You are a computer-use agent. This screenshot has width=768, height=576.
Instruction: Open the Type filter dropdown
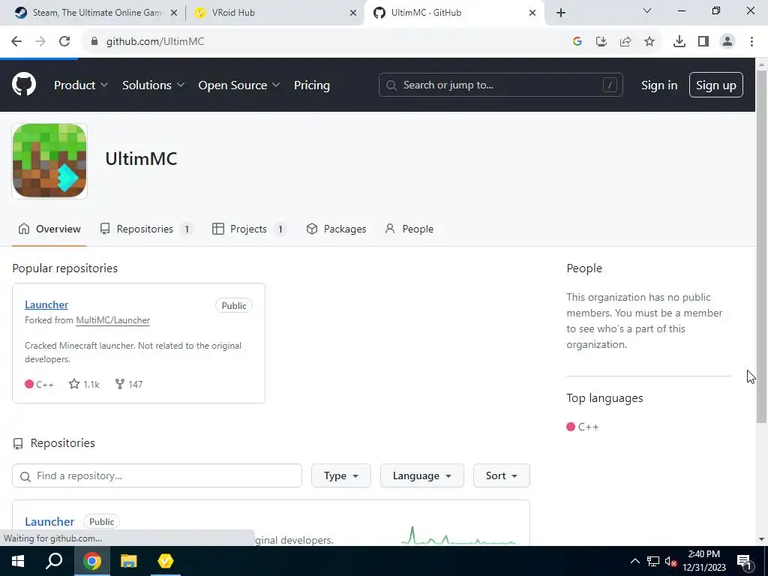point(341,475)
